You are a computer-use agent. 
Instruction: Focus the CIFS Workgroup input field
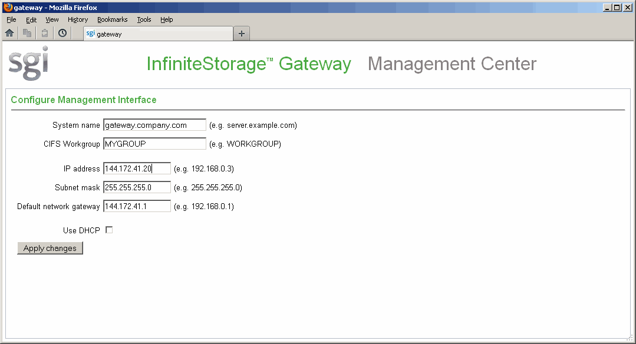(154, 144)
